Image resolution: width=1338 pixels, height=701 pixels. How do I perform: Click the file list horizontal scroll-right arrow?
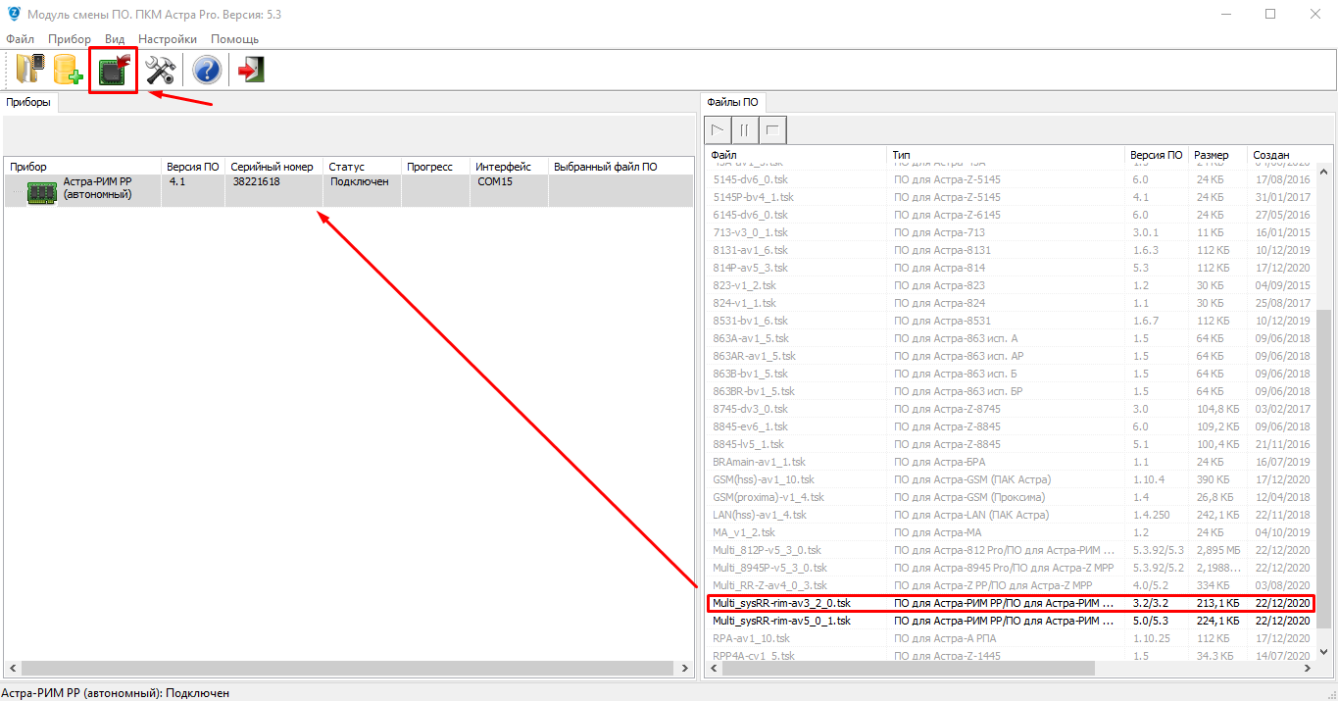1308,668
